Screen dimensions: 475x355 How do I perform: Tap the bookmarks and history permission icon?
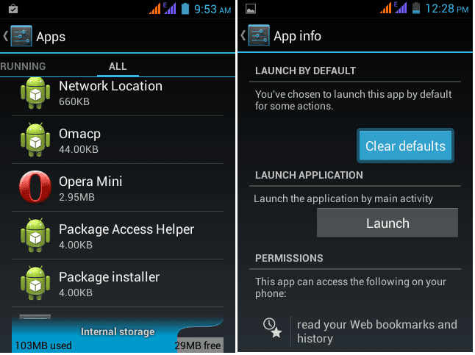tap(272, 328)
